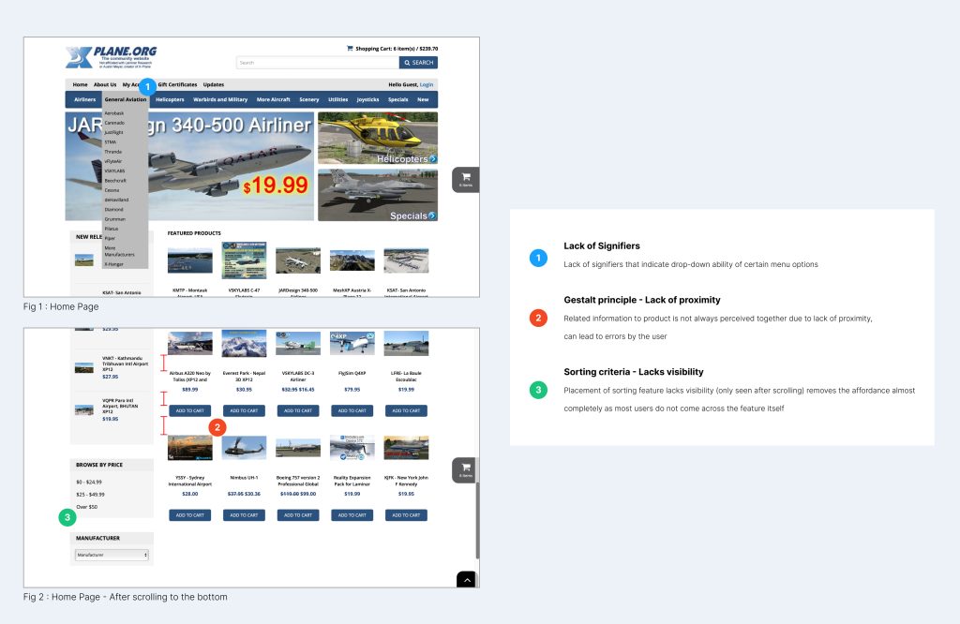Open Gift Certificates from the top menu
The image size is (960, 624).
177,85
